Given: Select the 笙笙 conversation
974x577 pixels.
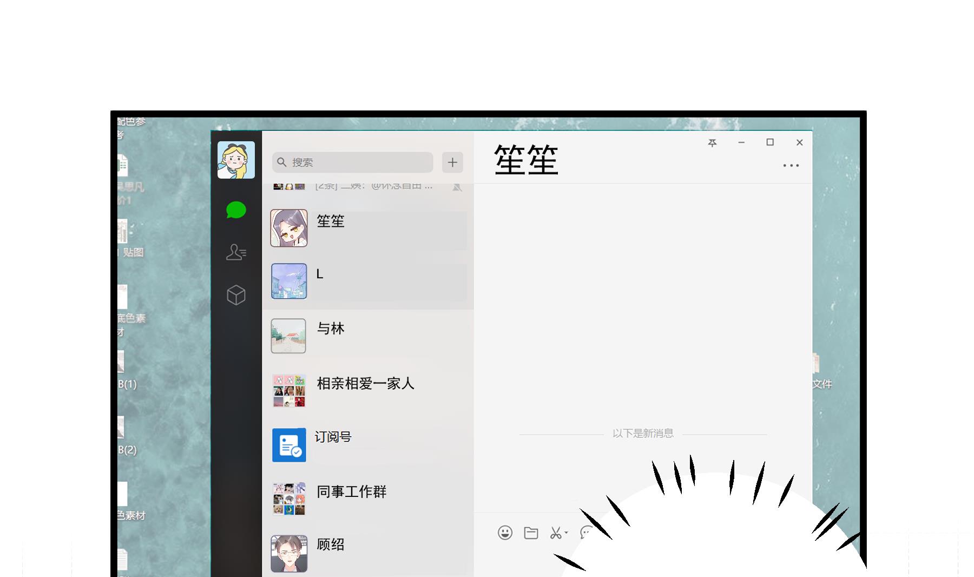Looking at the screenshot, I should [368, 228].
